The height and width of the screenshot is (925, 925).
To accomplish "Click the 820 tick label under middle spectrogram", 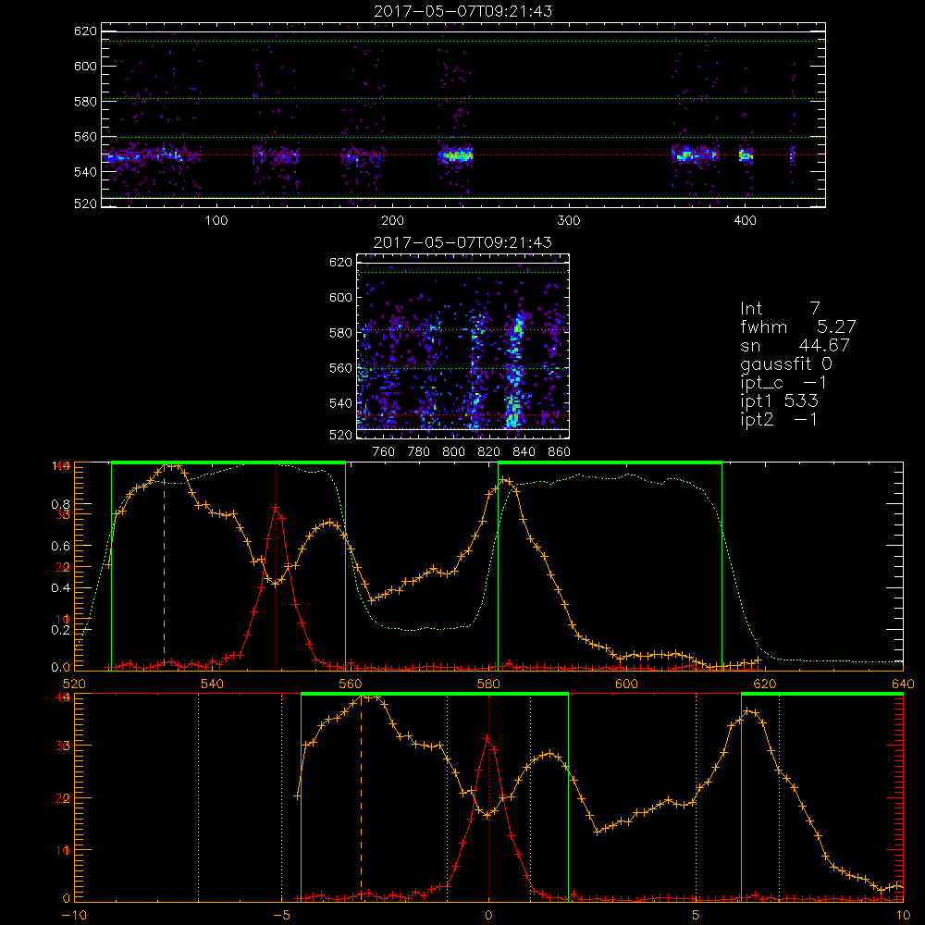I will 489,452.
